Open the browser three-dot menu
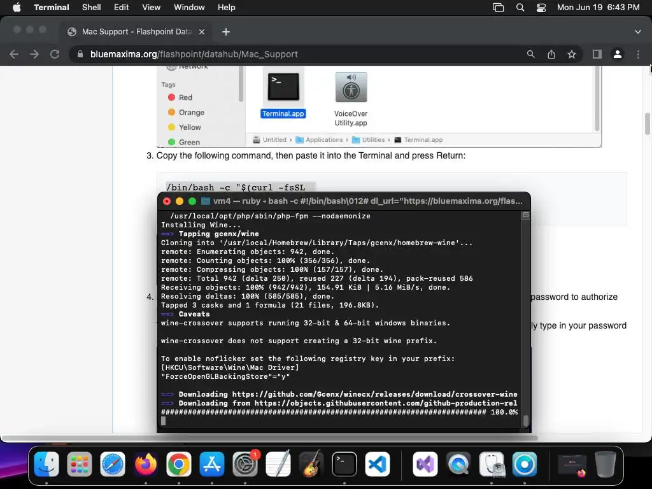This screenshot has height=489, width=652. tap(638, 54)
